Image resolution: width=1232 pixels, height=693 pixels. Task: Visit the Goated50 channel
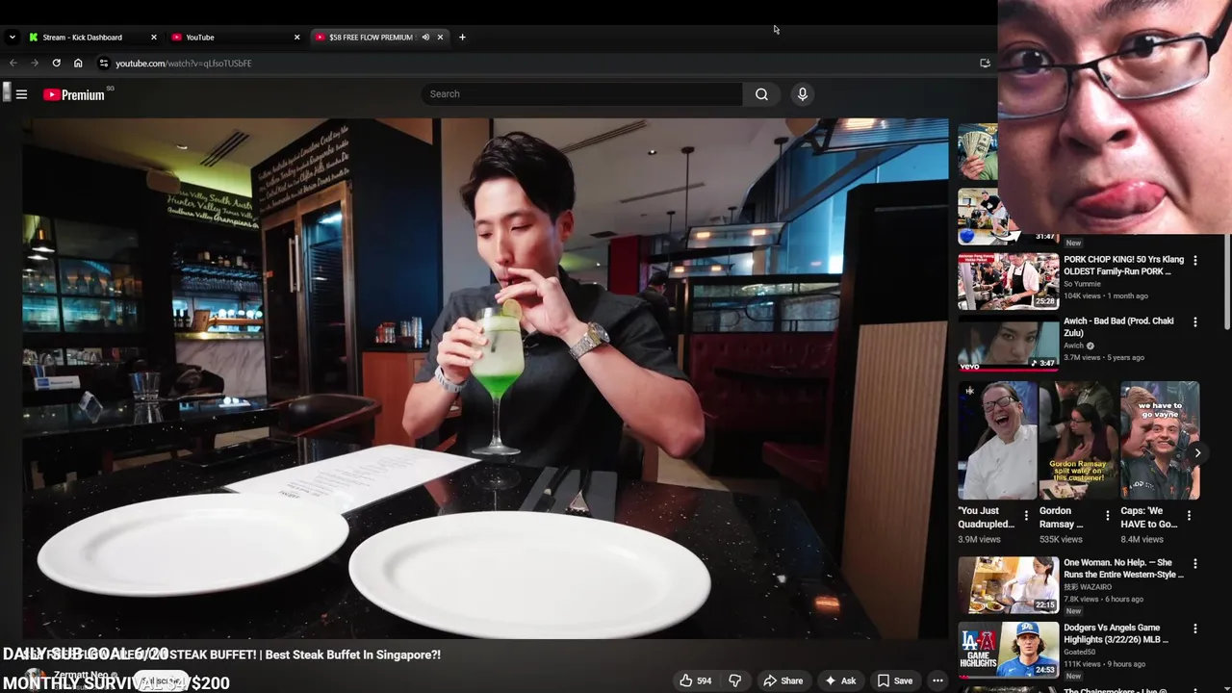pos(1080,652)
